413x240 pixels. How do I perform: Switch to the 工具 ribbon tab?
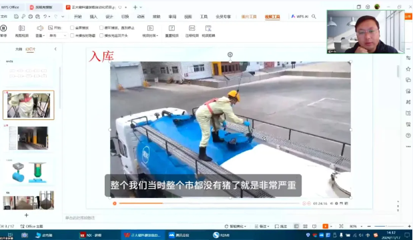203,17
